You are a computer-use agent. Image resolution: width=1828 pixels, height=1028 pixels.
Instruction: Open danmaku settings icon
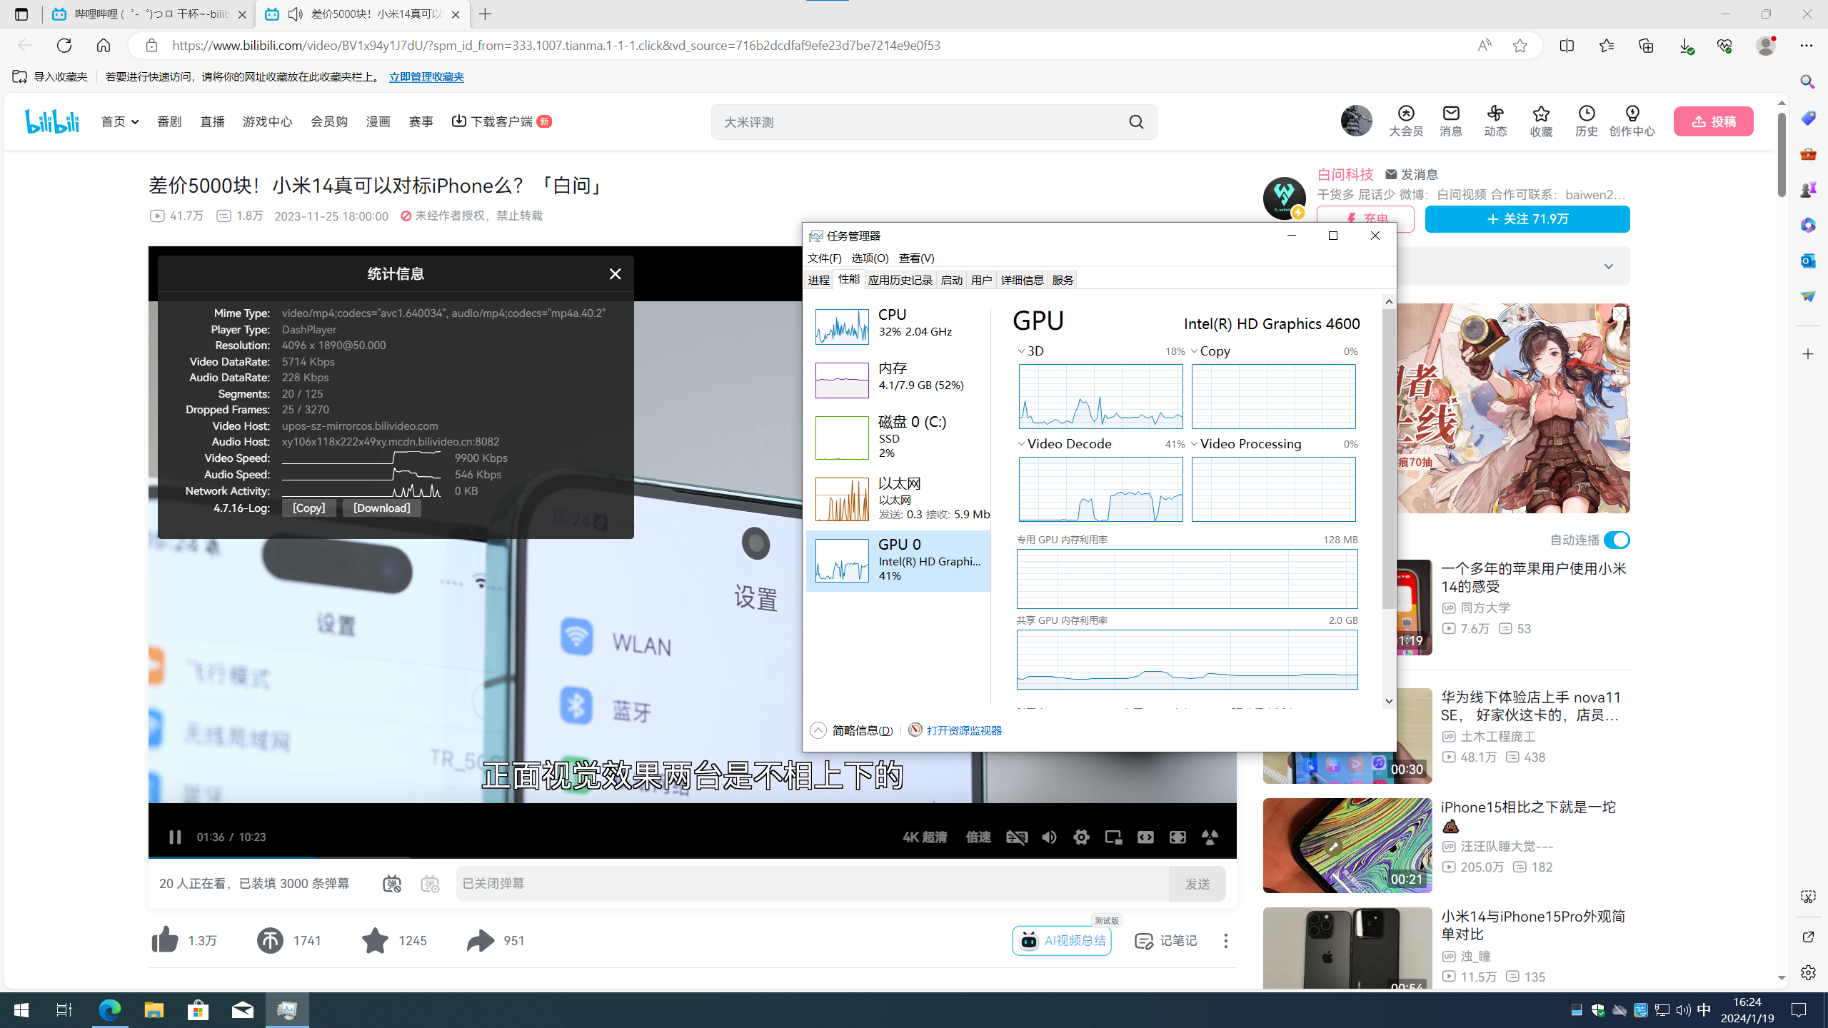[430, 884]
